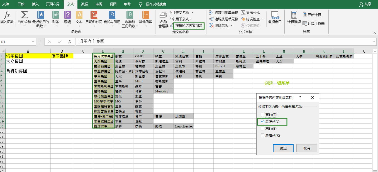Switch to the Data (数据) tab
378x172 pixels.
point(85,4)
